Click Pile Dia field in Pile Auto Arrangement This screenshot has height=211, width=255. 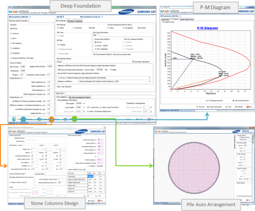click(x=247, y=145)
